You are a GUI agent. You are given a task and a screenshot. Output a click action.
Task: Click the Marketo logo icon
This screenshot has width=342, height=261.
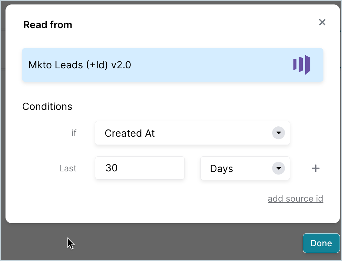coord(302,65)
